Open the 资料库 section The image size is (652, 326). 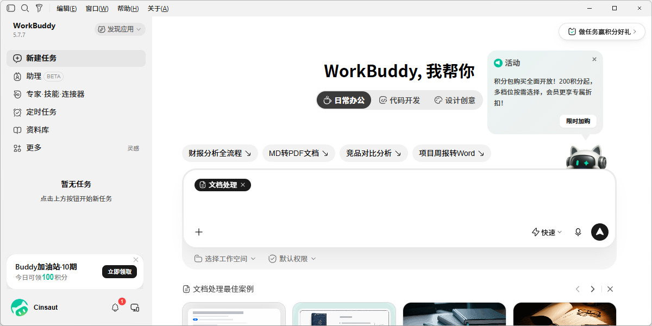tap(76, 130)
